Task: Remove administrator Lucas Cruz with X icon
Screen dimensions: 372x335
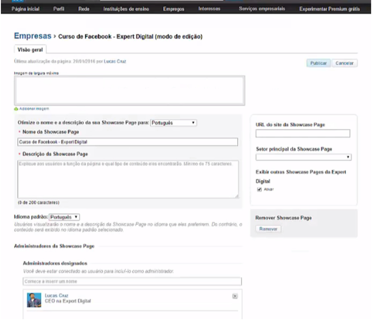Action: (x=235, y=296)
